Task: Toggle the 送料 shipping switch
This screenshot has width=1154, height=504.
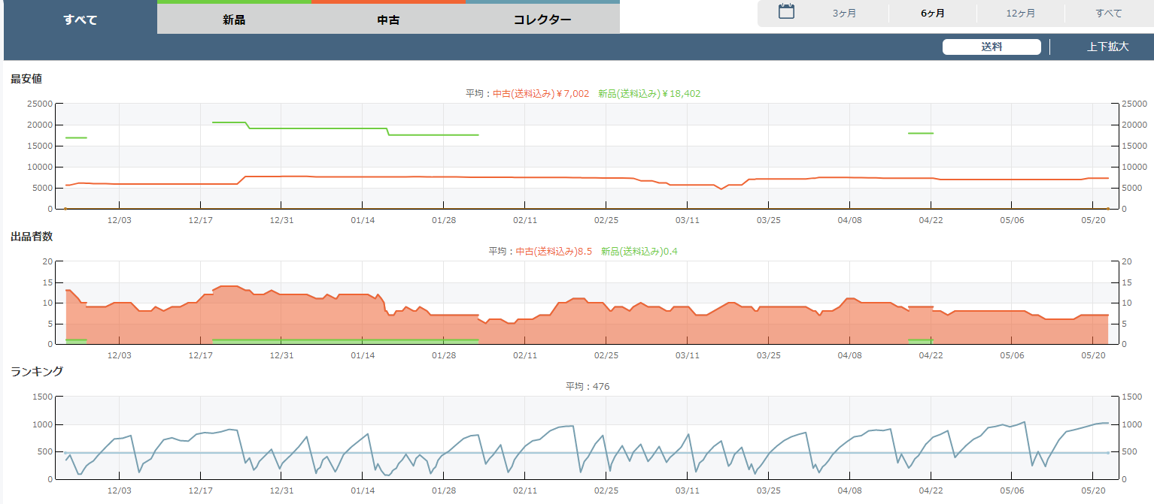Action: [992, 47]
